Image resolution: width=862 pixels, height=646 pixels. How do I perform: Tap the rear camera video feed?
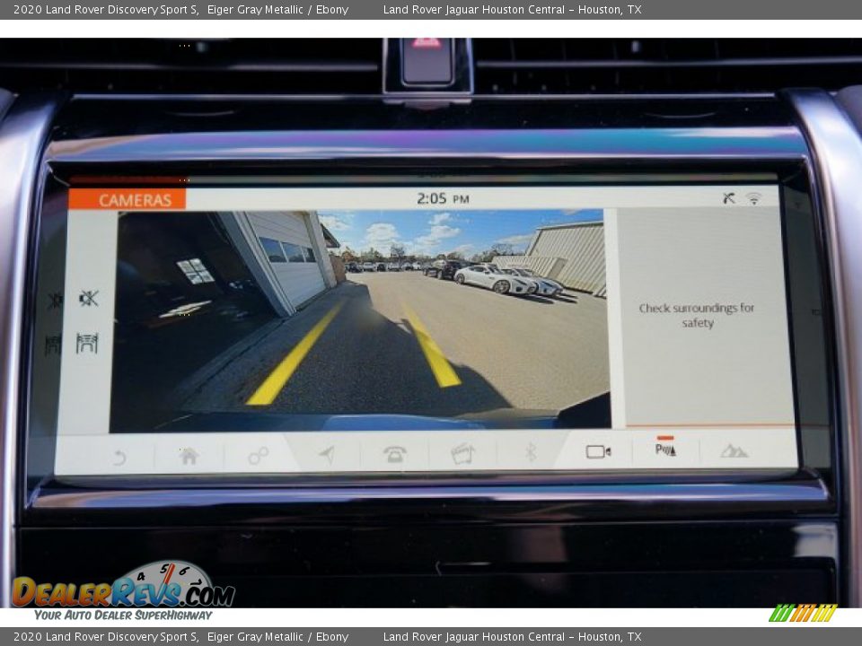[x=360, y=319]
